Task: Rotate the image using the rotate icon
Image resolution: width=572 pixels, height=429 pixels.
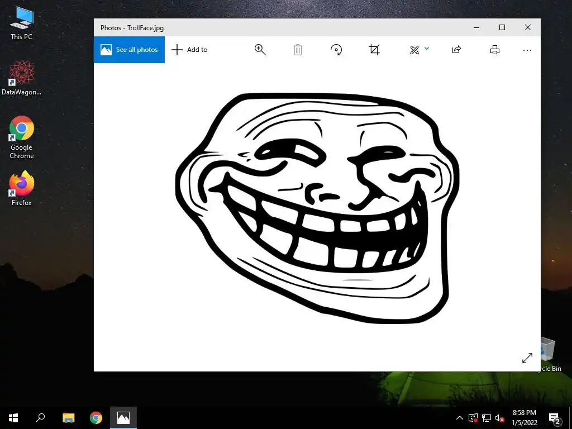Action: 336,50
